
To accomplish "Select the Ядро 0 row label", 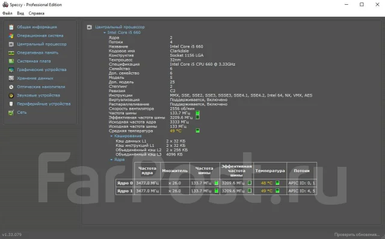I will click(125, 183).
